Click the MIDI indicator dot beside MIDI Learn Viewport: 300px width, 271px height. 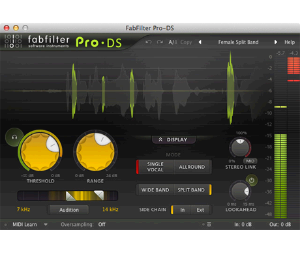click(x=6, y=225)
